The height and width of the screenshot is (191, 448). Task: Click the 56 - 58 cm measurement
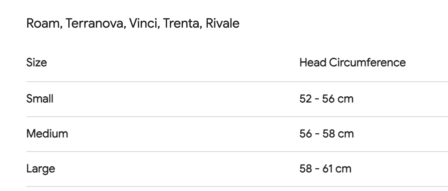pyautogui.click(x=326, y=134)
